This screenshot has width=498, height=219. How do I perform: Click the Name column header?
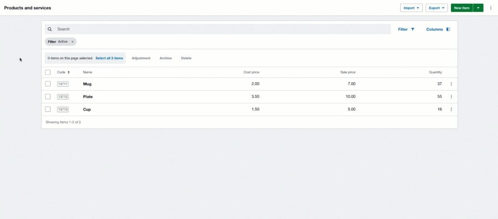point(88,72)
